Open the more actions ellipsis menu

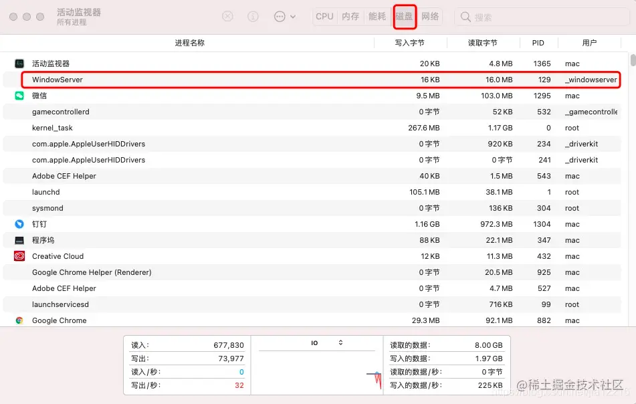285,17
